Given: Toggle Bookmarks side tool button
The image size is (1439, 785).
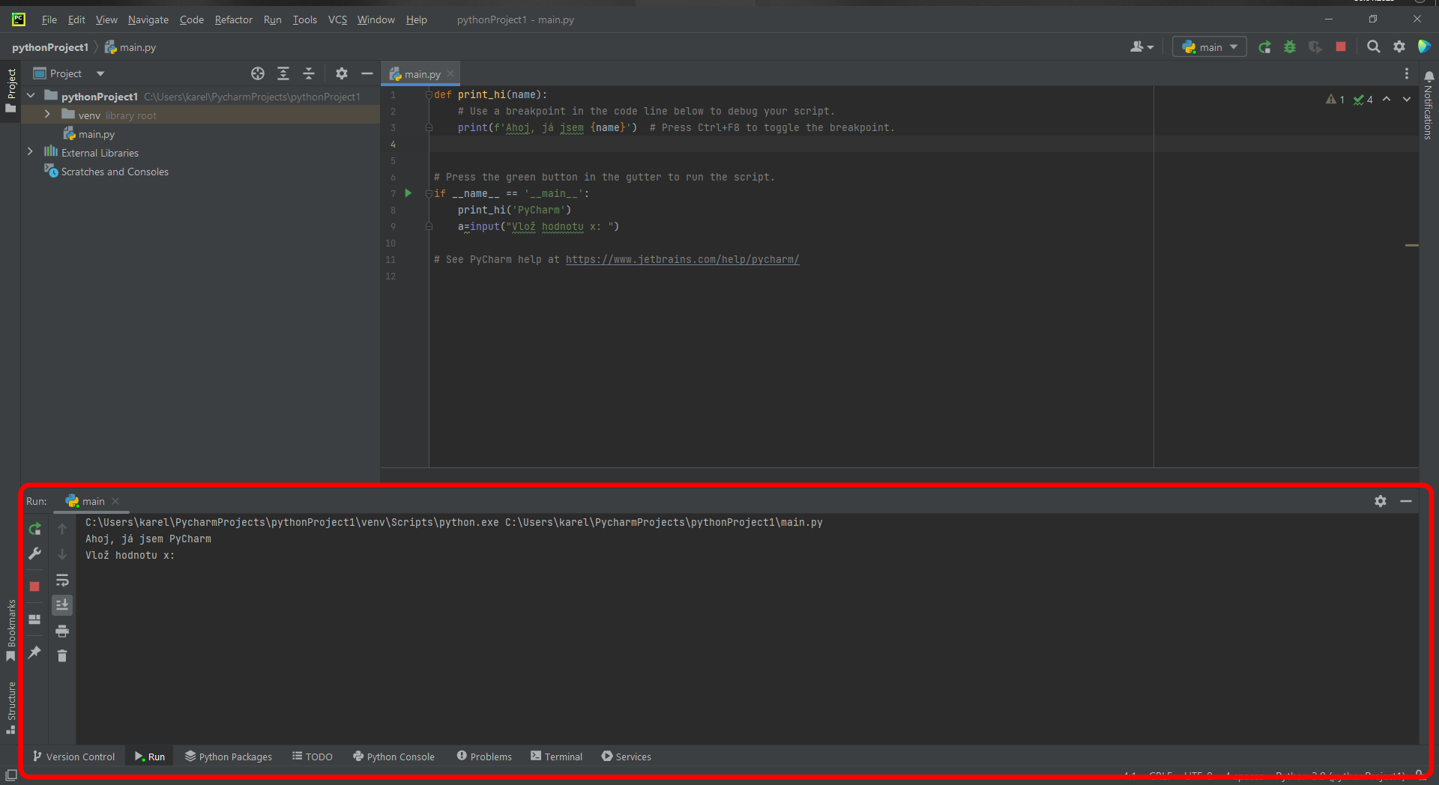Looking at the screenshot, I should click(x=10, y=631).
